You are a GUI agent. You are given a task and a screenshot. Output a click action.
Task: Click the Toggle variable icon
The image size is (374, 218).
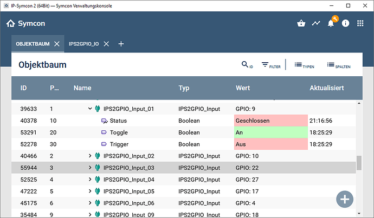104,133
